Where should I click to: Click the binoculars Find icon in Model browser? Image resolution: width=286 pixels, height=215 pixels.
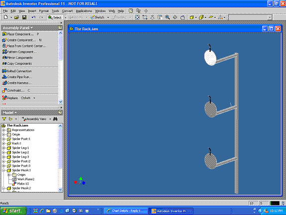pos(55,119)
